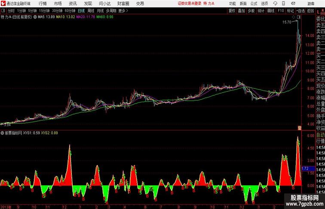The width and height of the screenshot is (325, 209).
Task: Toggle the left panel icon beside 分时
Action: 3,11
